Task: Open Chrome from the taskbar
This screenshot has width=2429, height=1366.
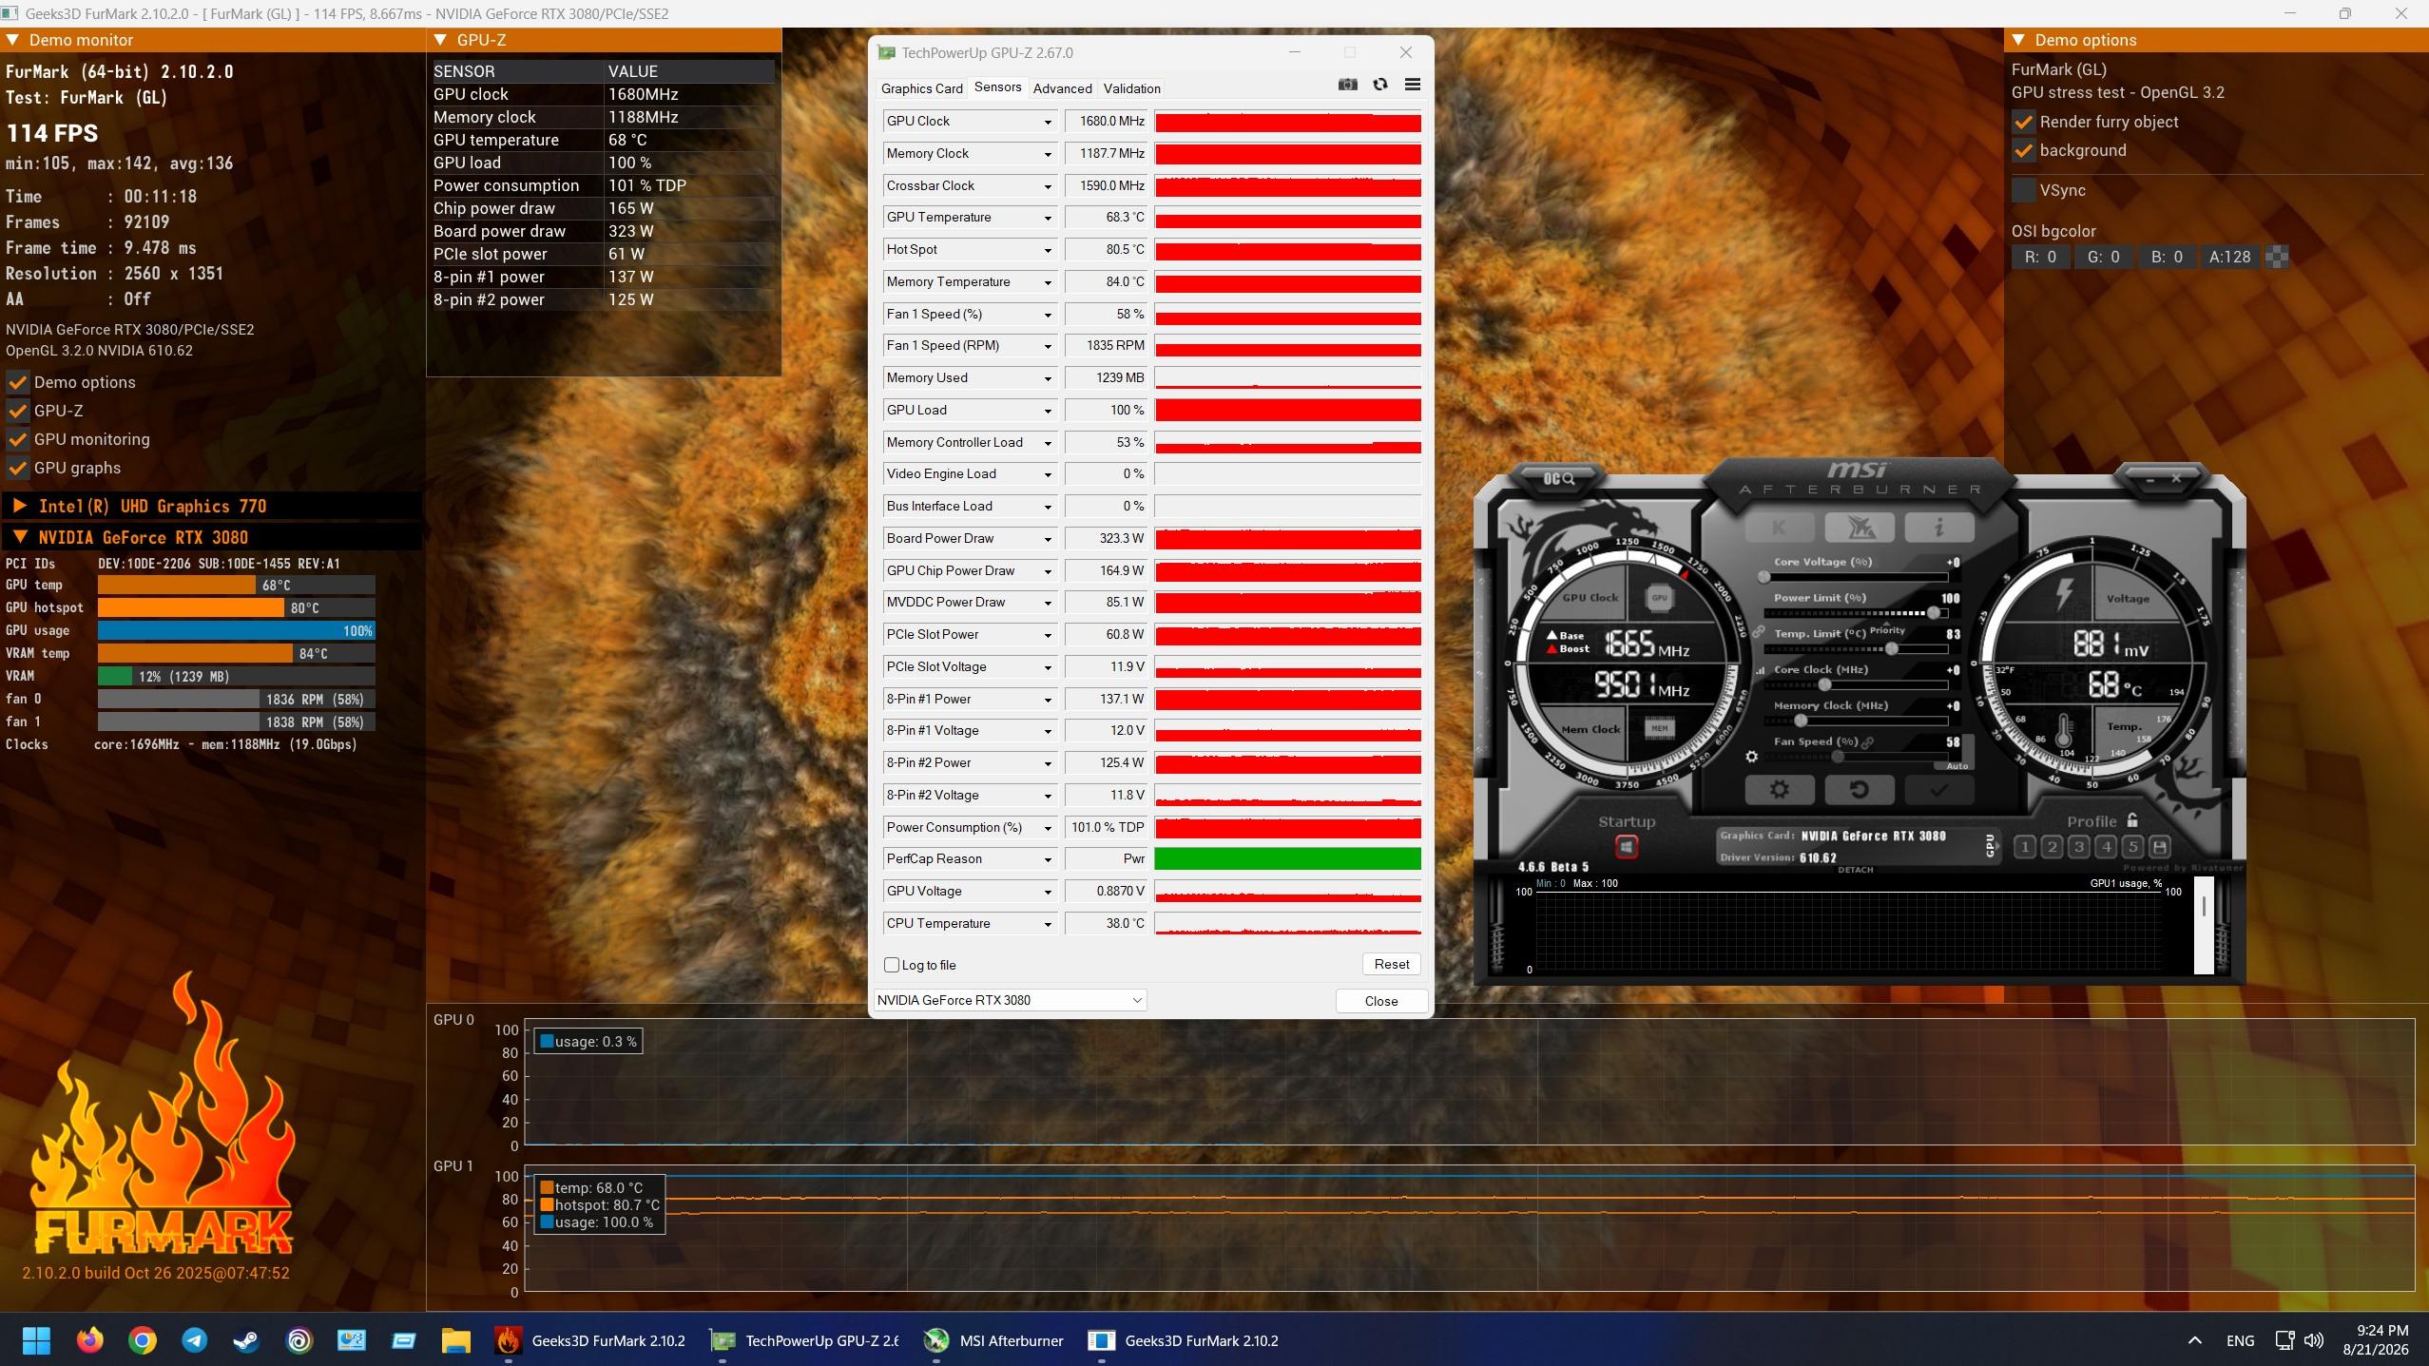Action: click(143, 1340)
